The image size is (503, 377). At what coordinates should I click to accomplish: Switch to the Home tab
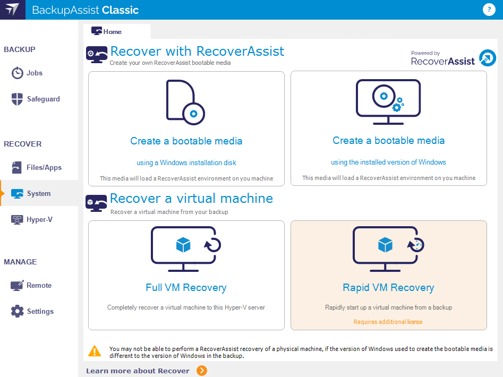[117, 31]
